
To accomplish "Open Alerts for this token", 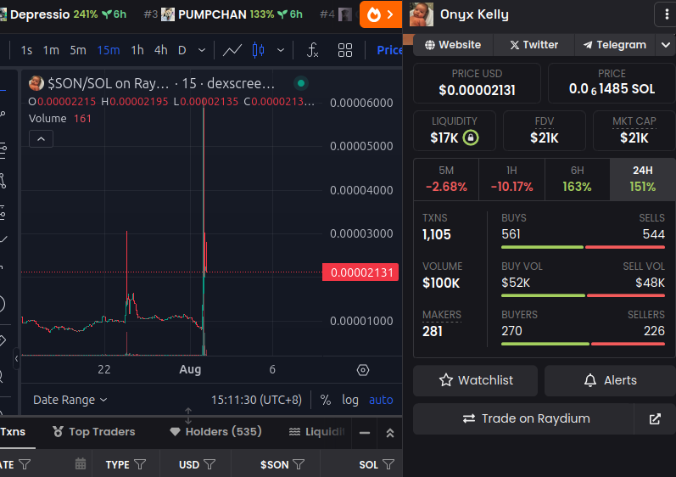I will point(610,380).
